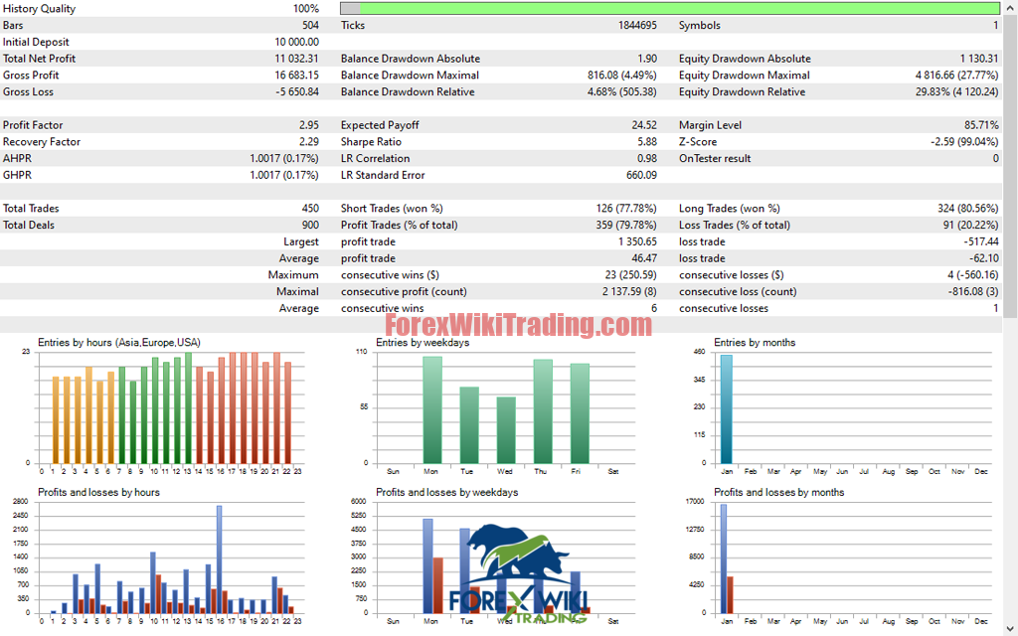Click the Profits and losses by hours title

pyautogui.click(x=98, y=493)
